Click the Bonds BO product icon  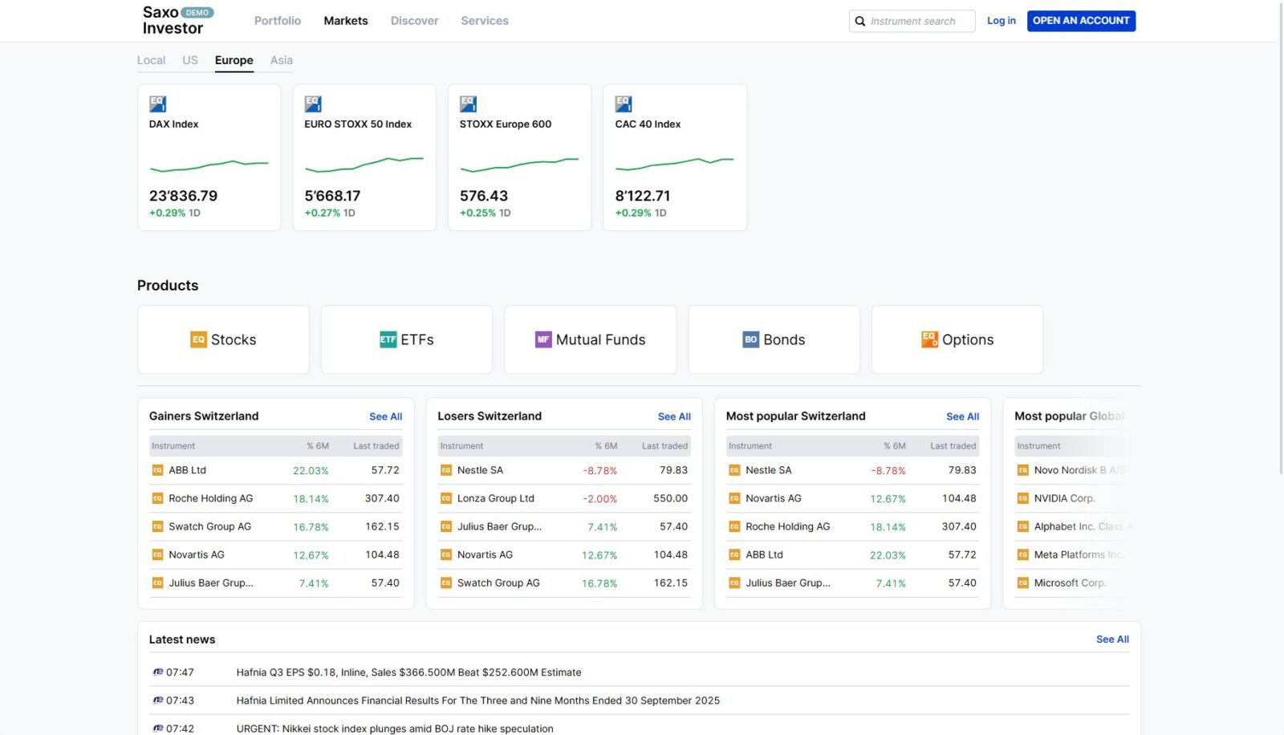point(750,340)
